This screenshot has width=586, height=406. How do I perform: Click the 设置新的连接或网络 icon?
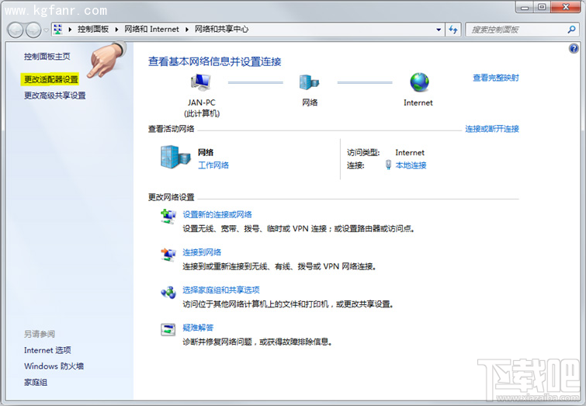(x=168, y=217)
